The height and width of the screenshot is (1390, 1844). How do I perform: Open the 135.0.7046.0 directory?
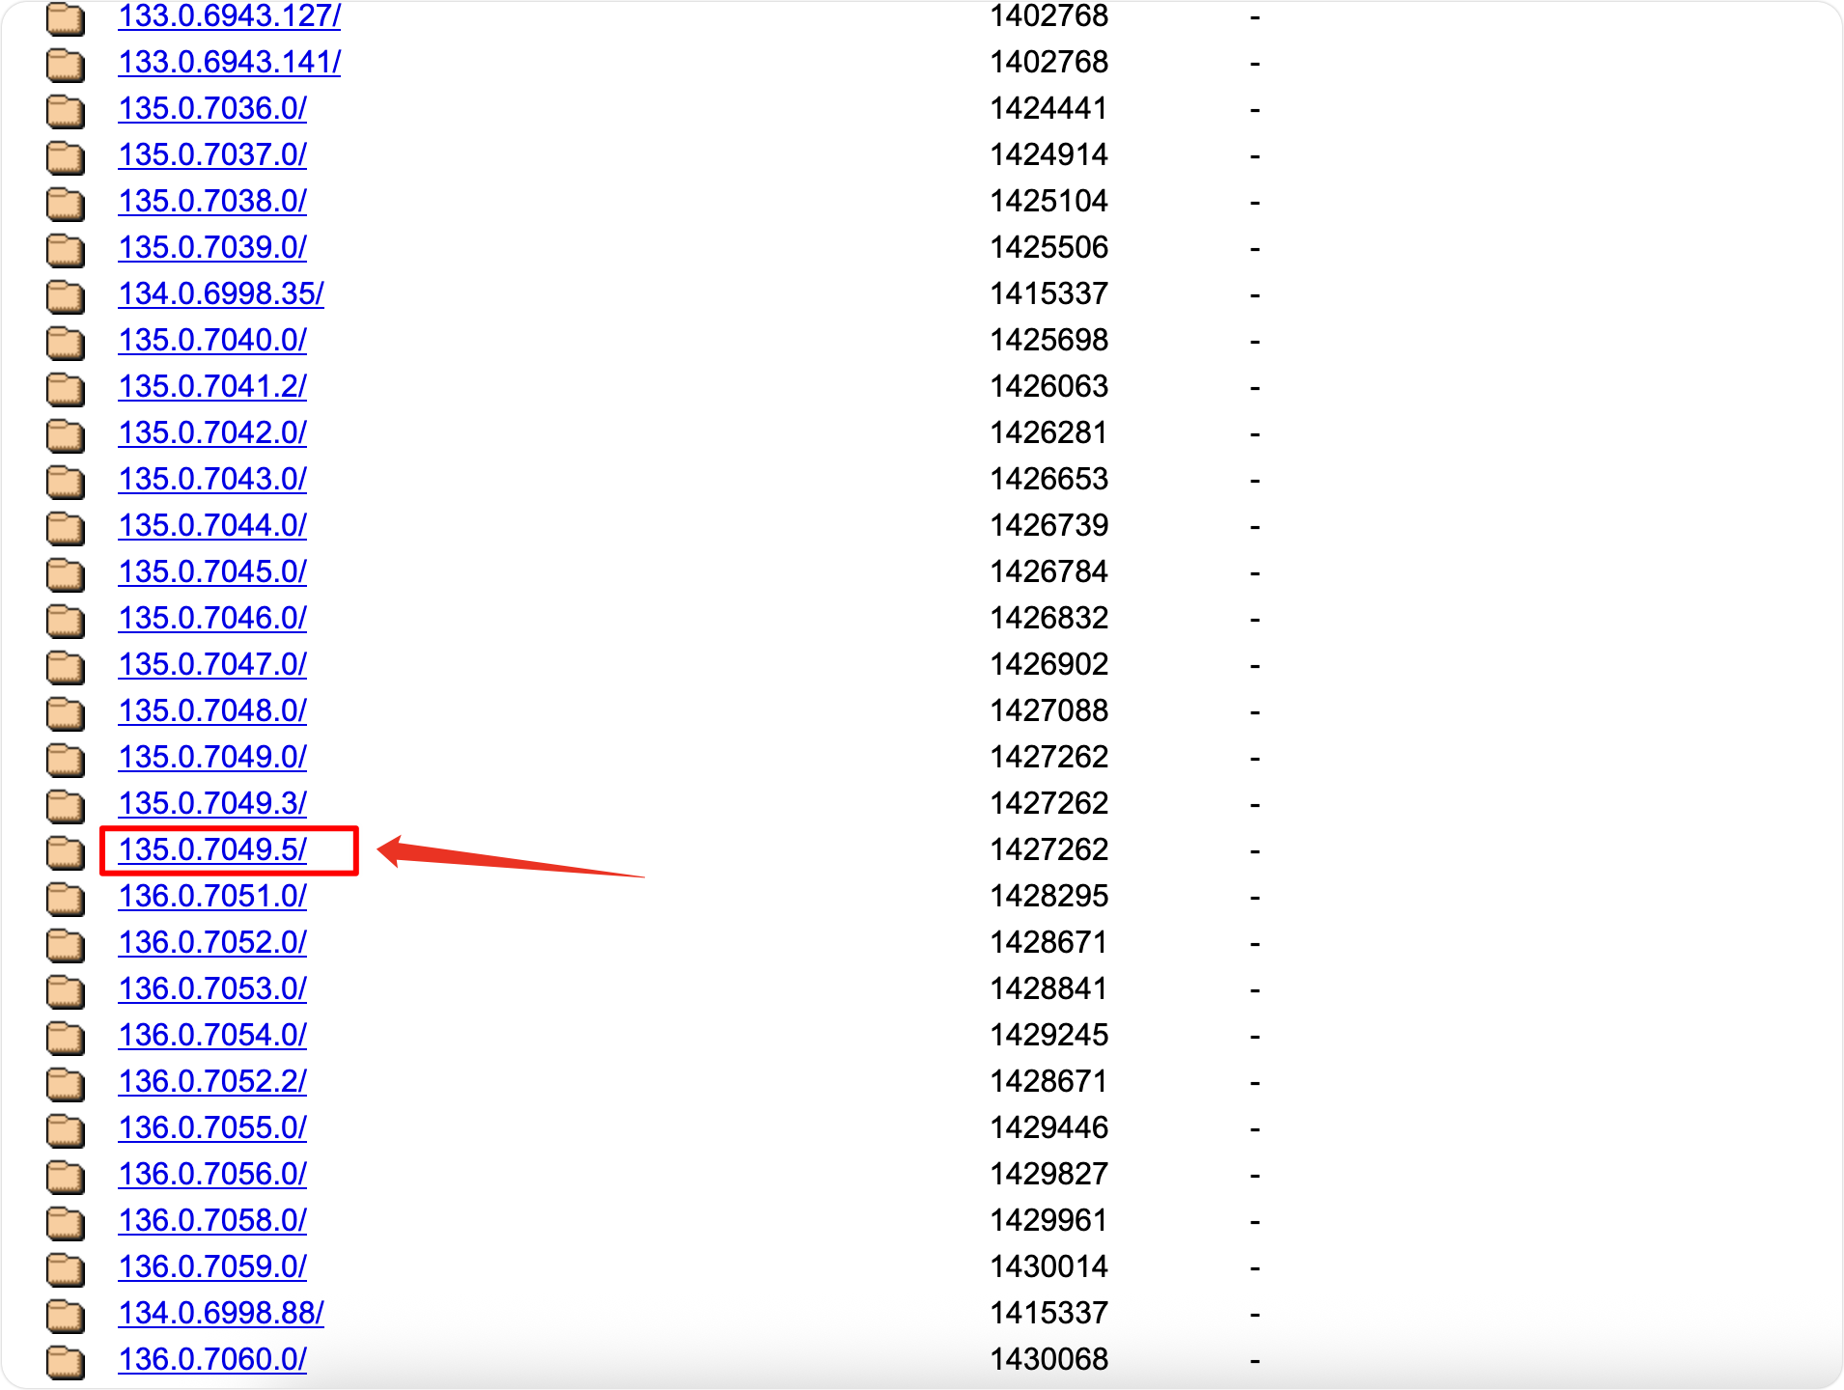click(211, 619)
